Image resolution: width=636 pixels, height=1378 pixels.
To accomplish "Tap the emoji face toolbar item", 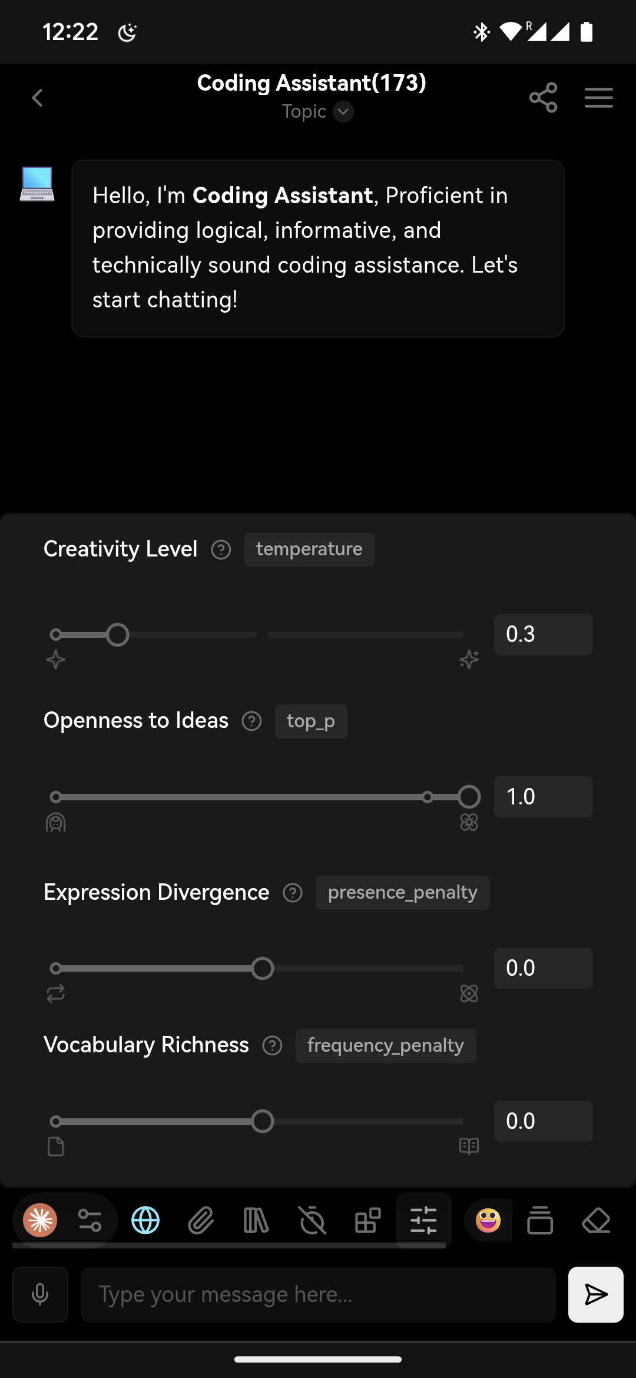I will pos(488,1220).
